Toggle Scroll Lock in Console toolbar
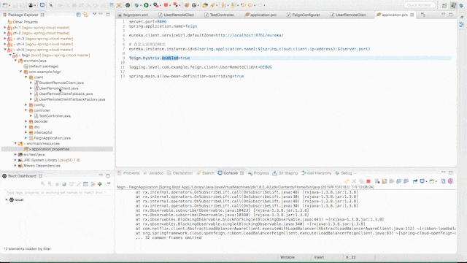 click(385, 181)
